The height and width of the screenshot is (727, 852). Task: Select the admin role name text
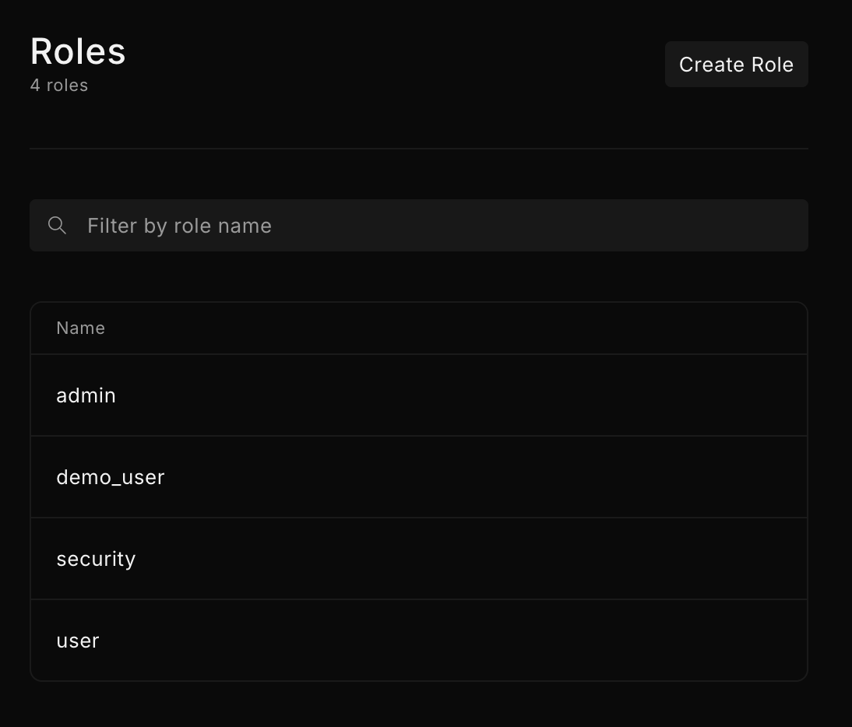coord(86,395)
